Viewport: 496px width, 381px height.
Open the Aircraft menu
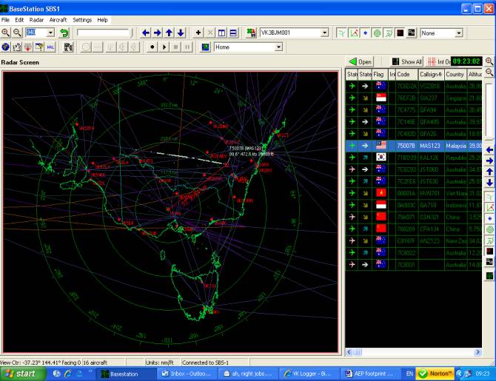point(58,20)
